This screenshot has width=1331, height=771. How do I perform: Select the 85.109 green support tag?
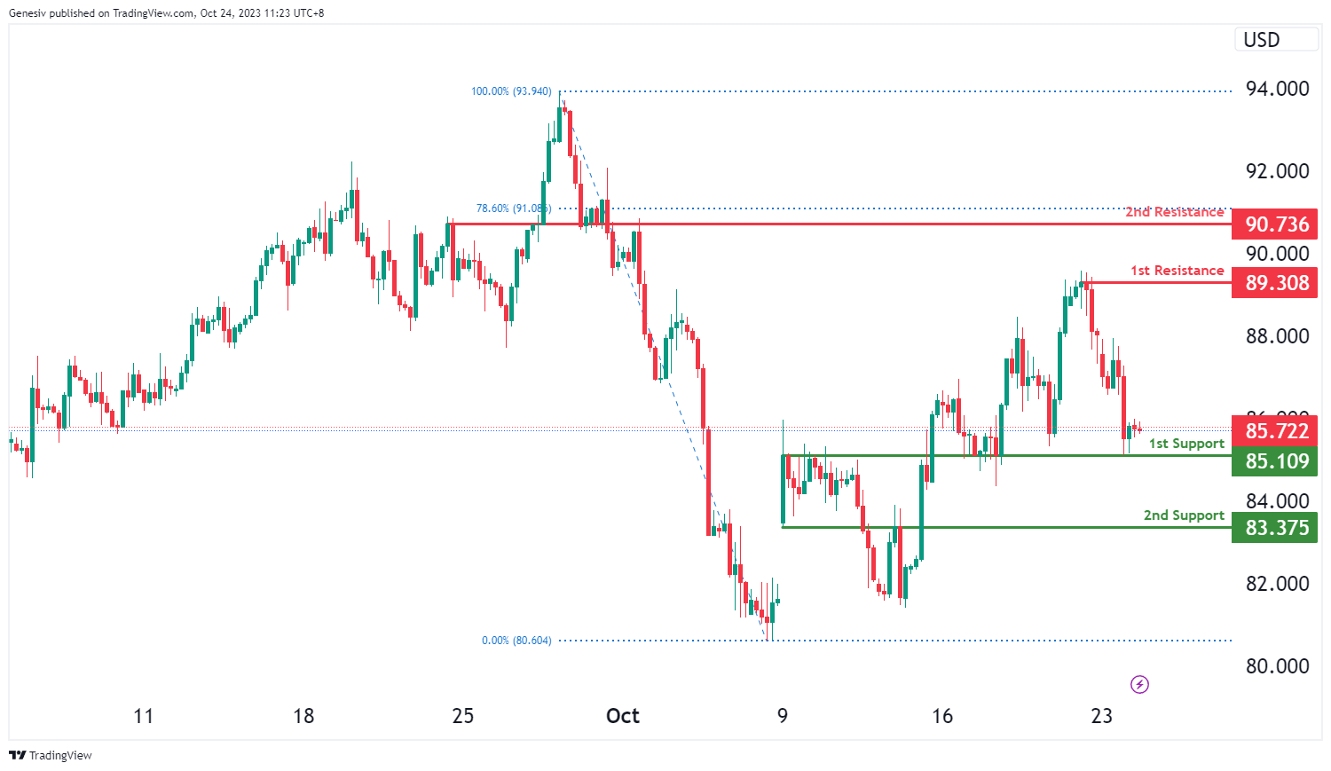pyautogui.click(x=1275, y=461)
